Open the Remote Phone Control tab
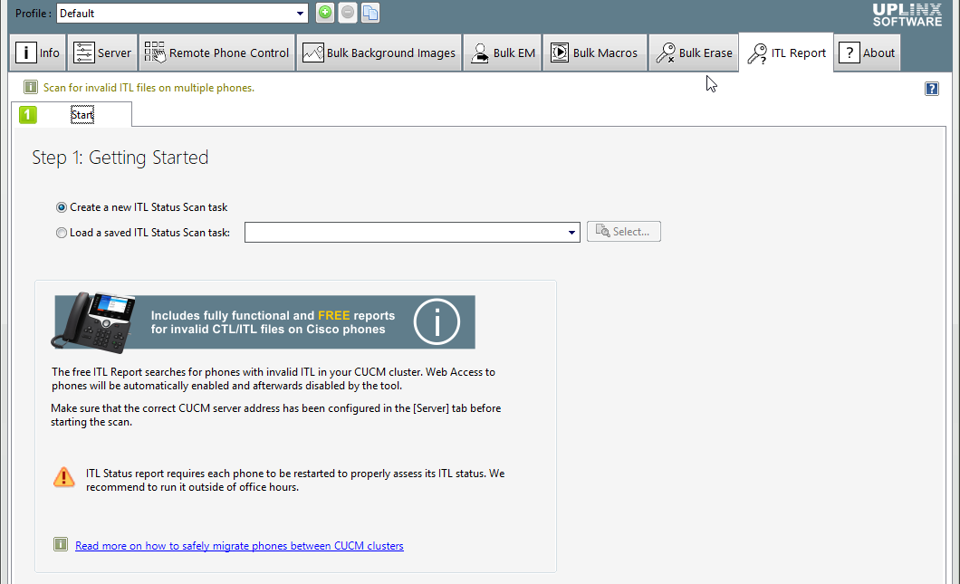This screenshot has height=584, width=960. point(216,53)
